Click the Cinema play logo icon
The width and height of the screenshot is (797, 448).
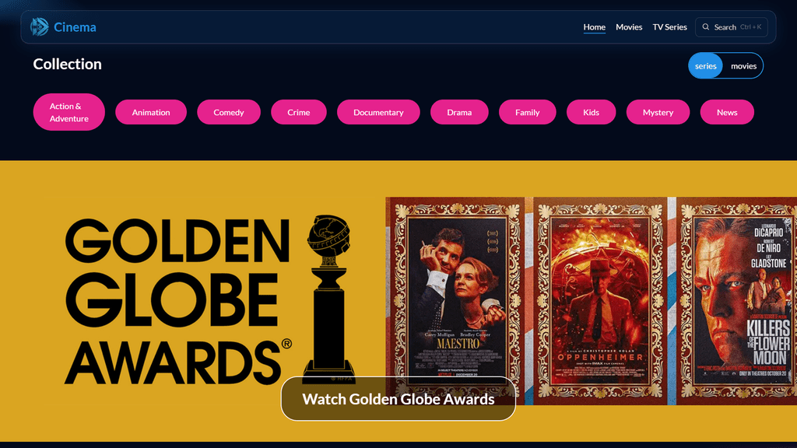click(x=39, y=27)
